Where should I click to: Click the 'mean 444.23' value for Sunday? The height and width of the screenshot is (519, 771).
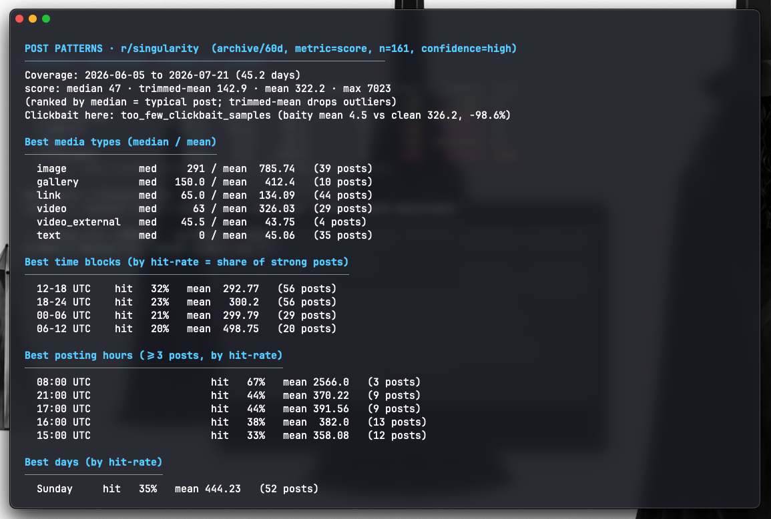(x=208, y=488)
